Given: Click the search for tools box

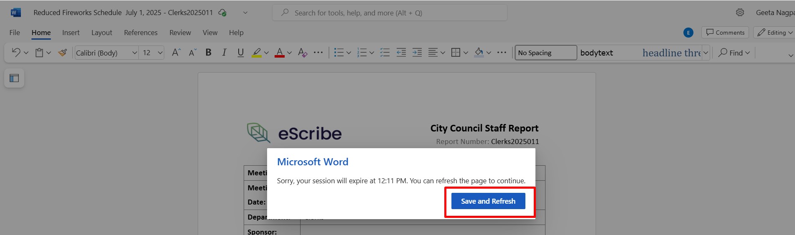Looking at the screenshot, I should coord(390,13).
